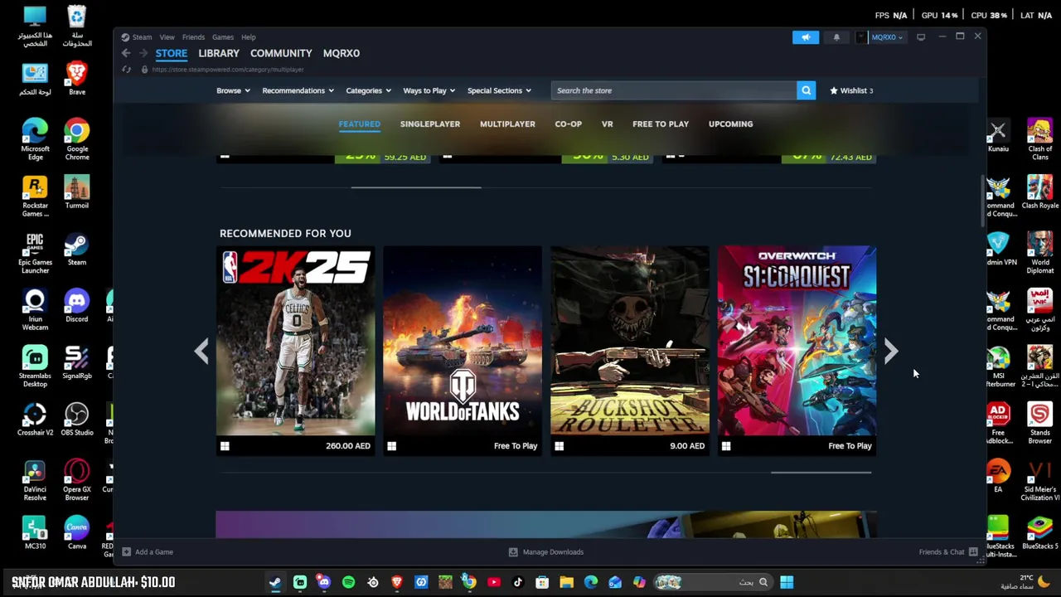Open the Overwatch S1: Conquest card
The image size is (1061, 597).
tap(797, 351)
